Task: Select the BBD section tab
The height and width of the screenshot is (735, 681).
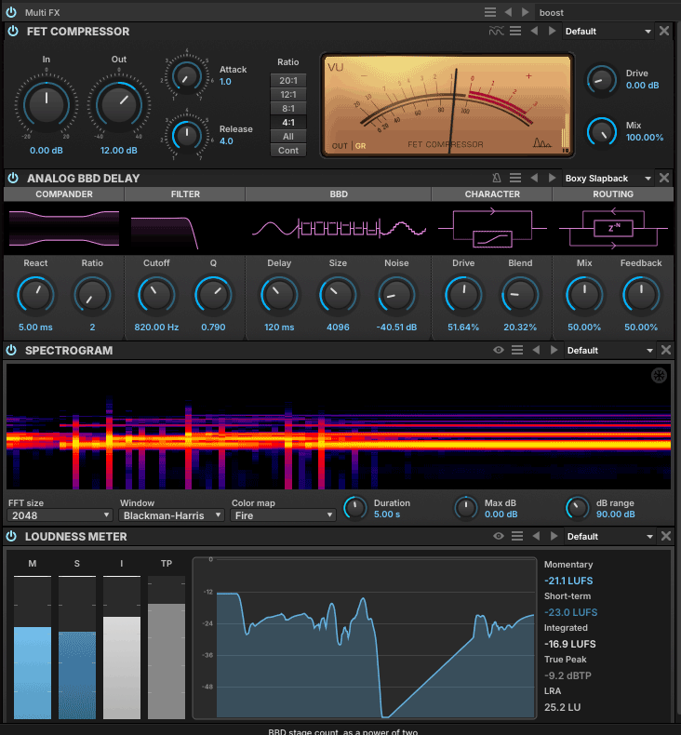Action: pyautogui.click(x=339, y=194)
